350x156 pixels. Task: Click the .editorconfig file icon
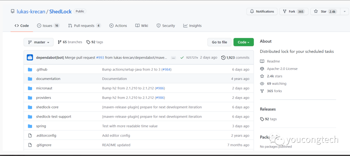pyautogui.click(x=30, y=136)
